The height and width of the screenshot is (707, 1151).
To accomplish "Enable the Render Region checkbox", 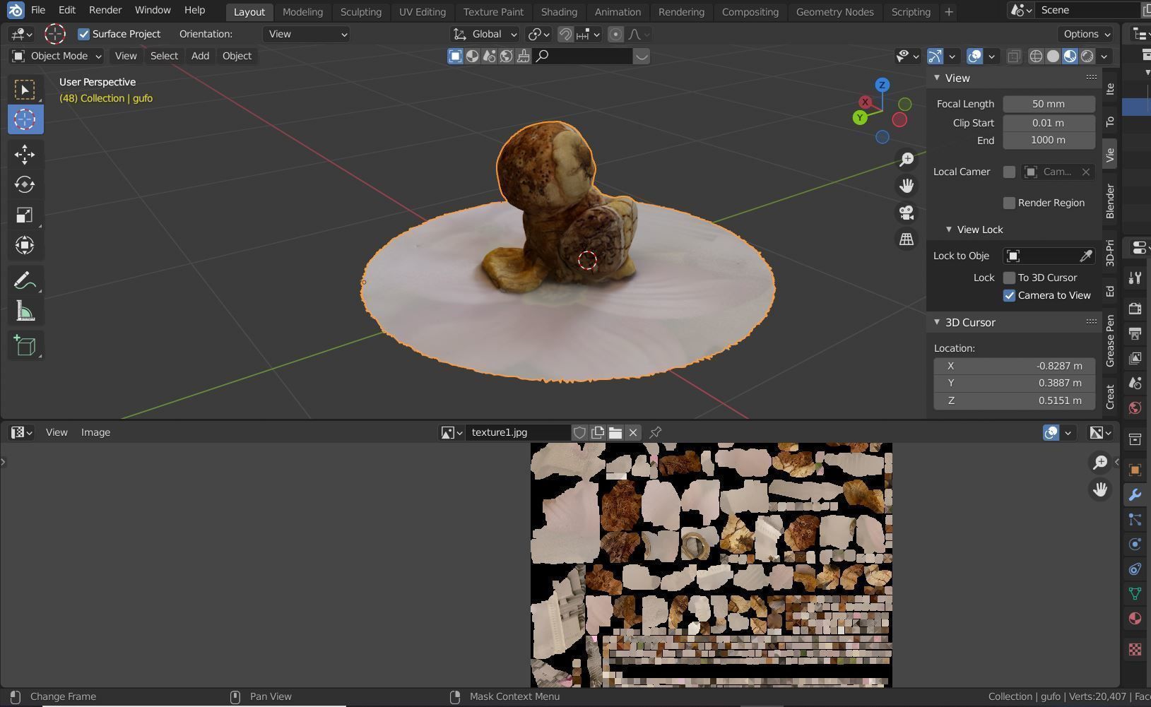I will (1009, 203).
